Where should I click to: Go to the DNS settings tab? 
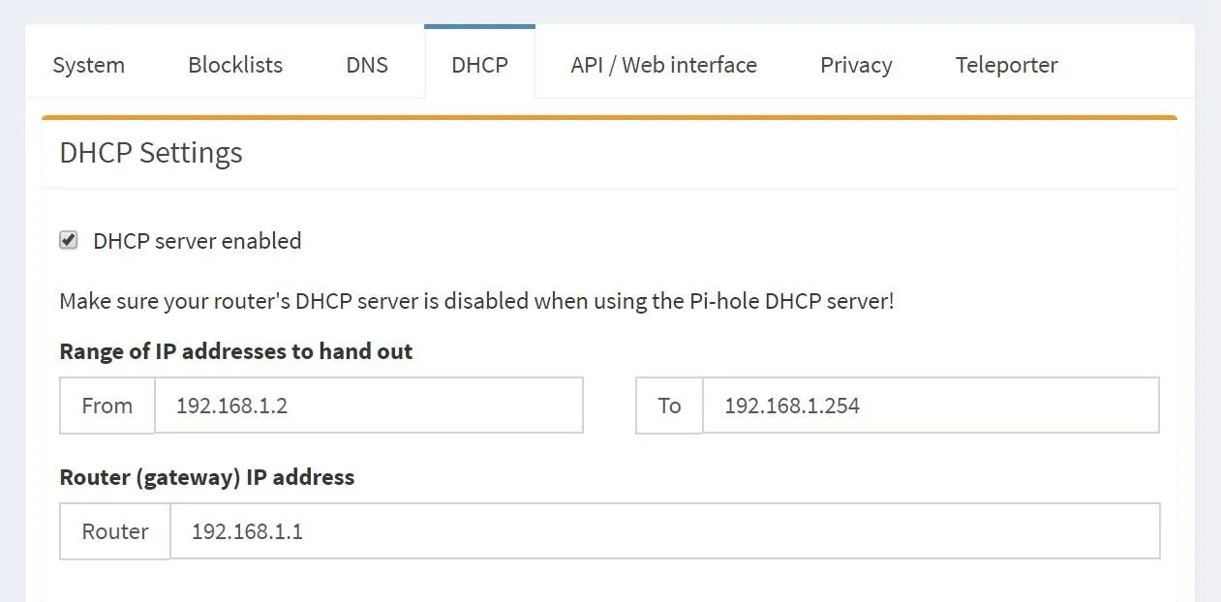pos(367,65)
